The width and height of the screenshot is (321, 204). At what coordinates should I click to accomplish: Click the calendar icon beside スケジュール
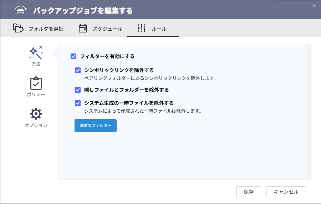tap(83, 29)
